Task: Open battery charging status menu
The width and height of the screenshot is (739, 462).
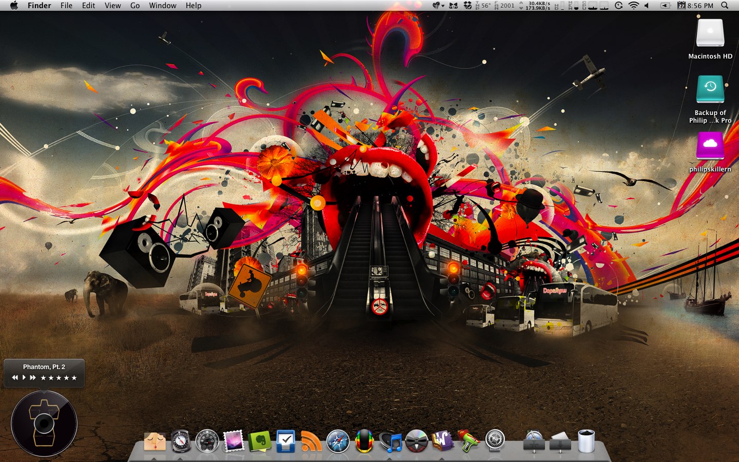Action: (666, 6)
